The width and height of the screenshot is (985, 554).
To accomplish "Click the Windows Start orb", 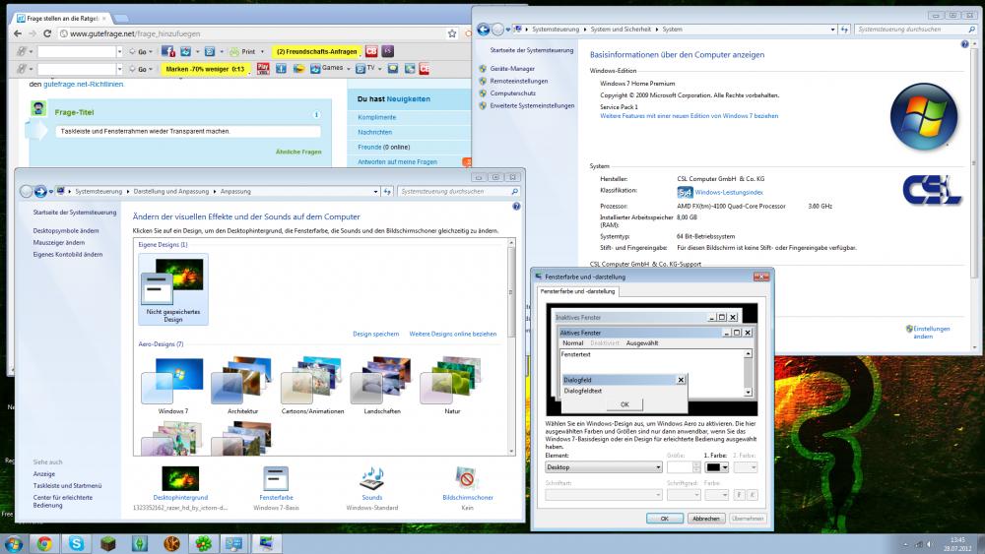I will click(x=13, y=543).
